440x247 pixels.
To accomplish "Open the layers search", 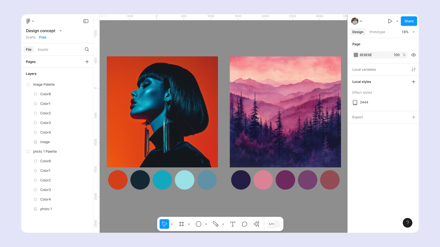I will point(87,49).
